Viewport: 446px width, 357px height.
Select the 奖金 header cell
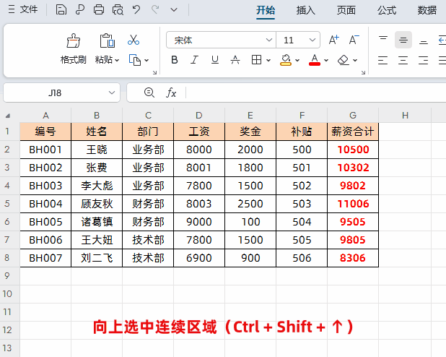[x=250, y=132]
